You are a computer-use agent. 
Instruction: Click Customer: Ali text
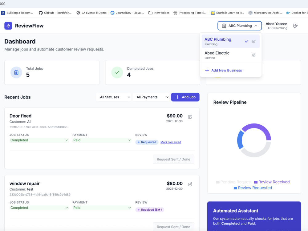[x=20, y=122]
